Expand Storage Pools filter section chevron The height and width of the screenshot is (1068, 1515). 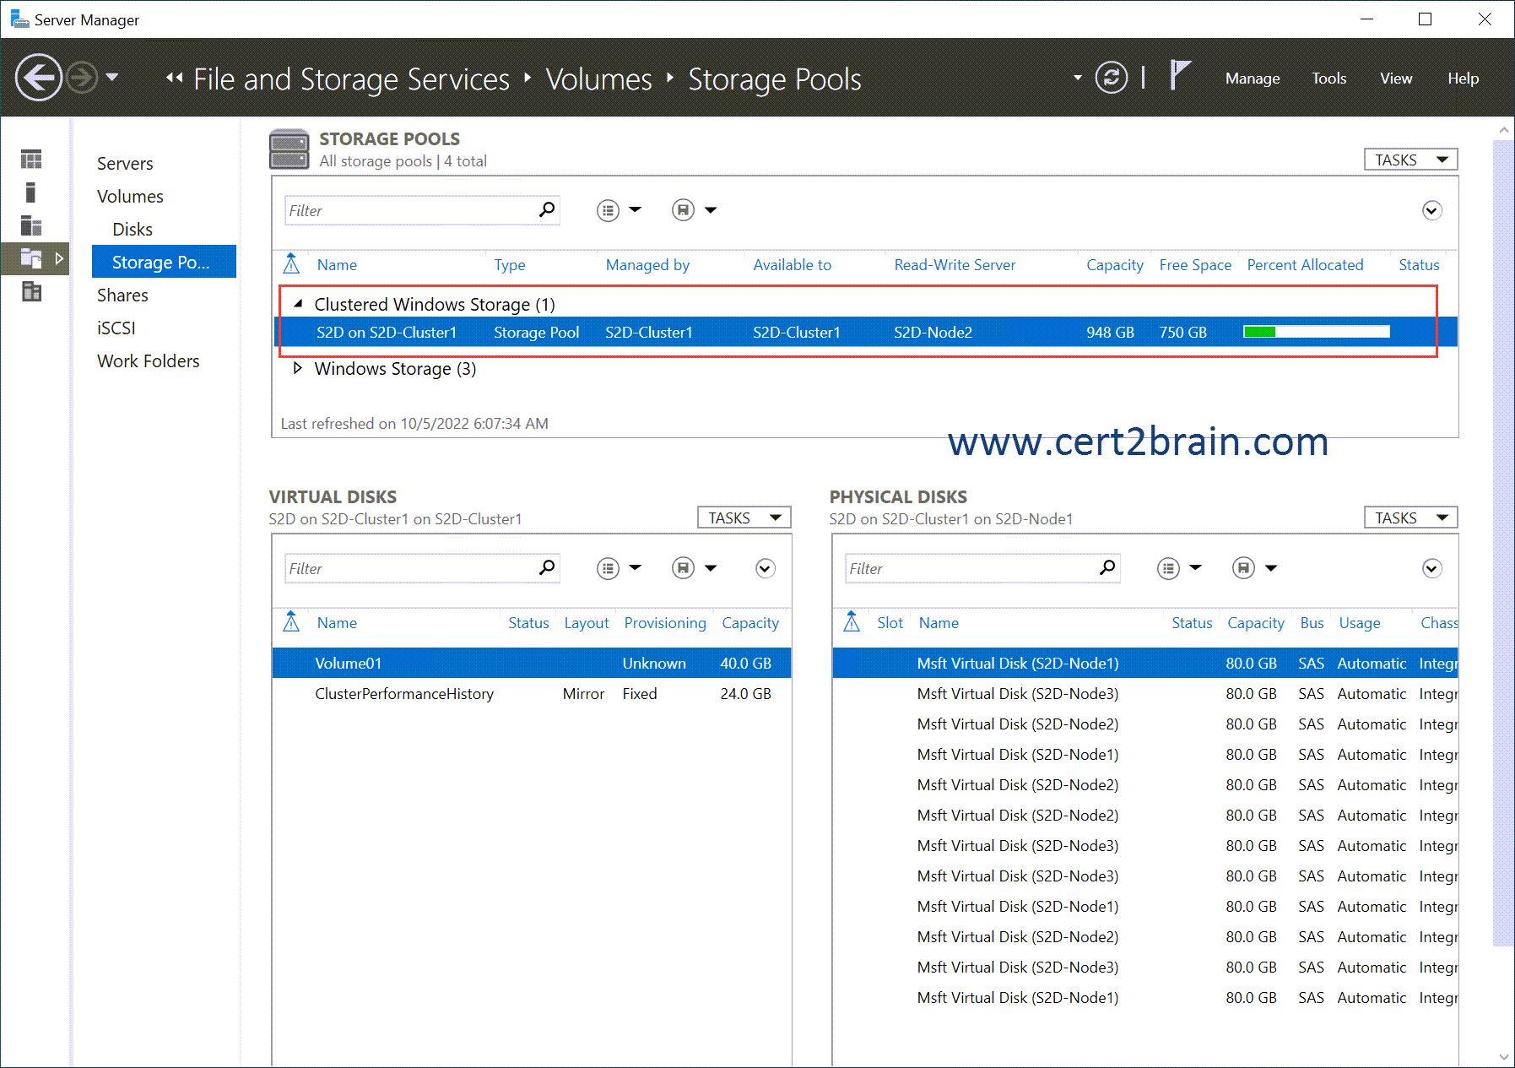pos(1431,210)
